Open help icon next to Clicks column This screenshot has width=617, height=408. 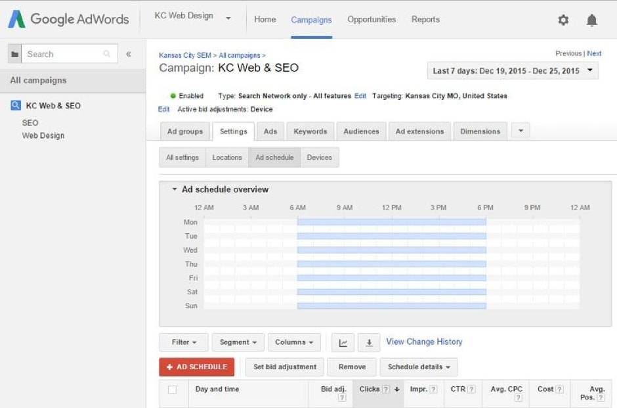(386, 389)
